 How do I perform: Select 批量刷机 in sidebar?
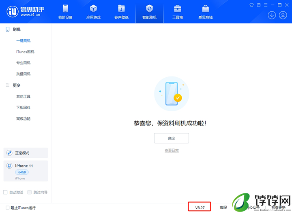(x=23, y=74)
